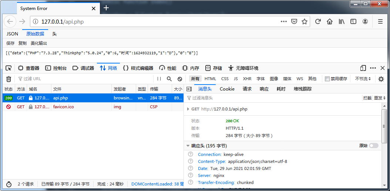Click the browser forward arrow button
The height and width of the screenshot is (191, 390).
point(22,21)
